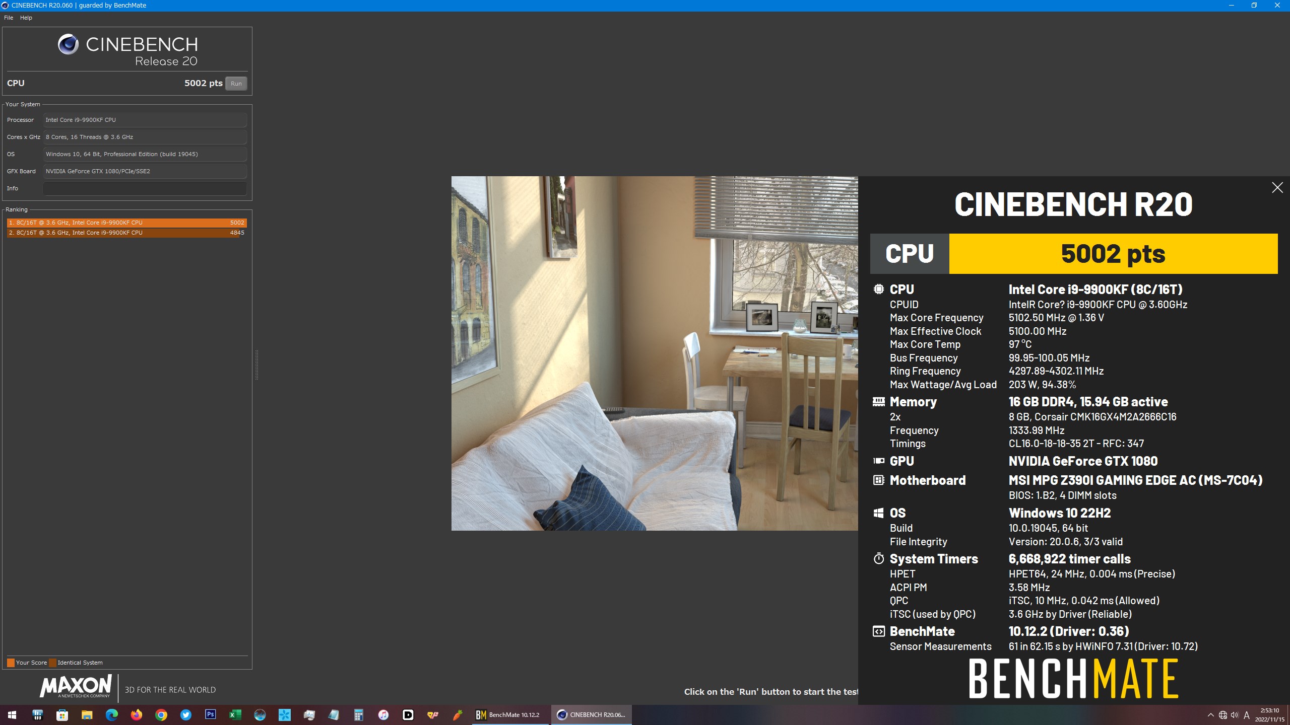Viewport: 1290px width, 725px height.
Task: Open the File menu
Action: coord(9,18)
